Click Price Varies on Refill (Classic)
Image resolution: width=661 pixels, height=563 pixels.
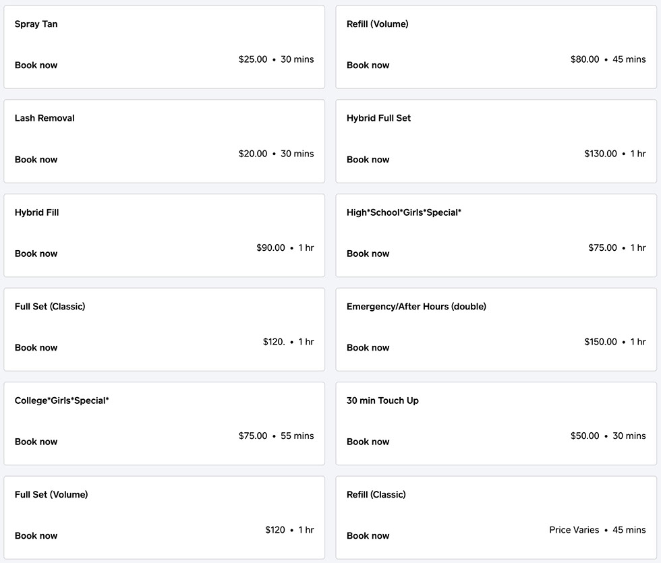coord(574,530)
